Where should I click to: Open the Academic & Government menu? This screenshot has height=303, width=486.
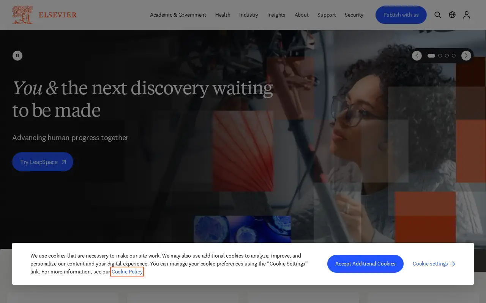[x=178, y=15]
